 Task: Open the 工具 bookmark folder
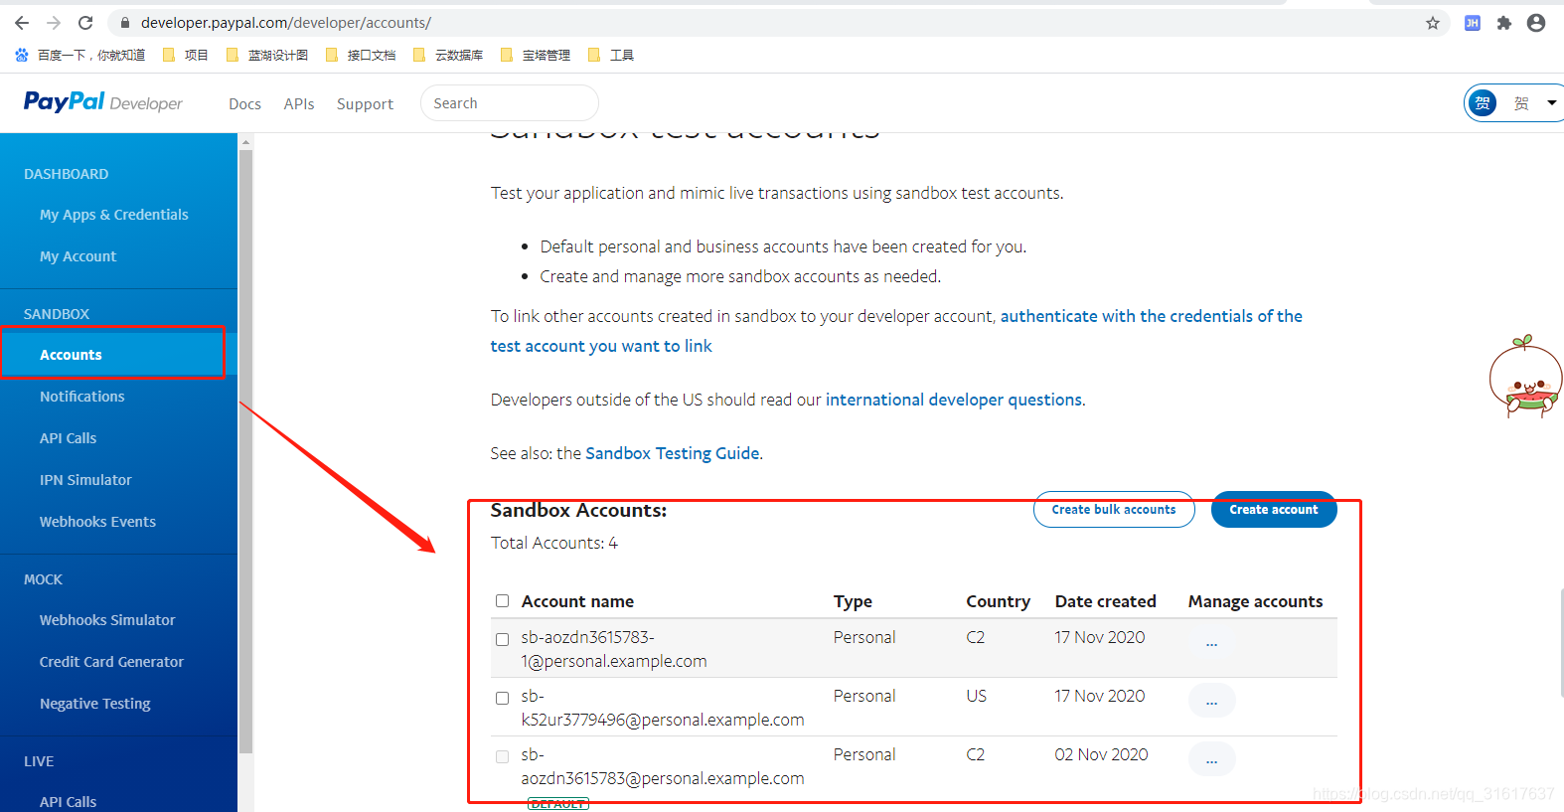(x=611, y=55)
